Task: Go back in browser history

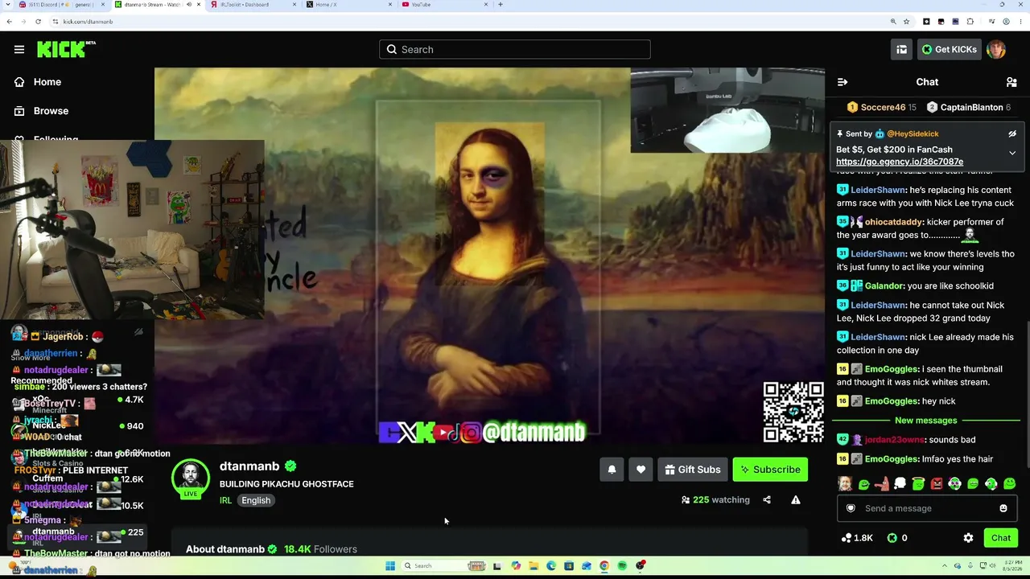Action: 9,22
